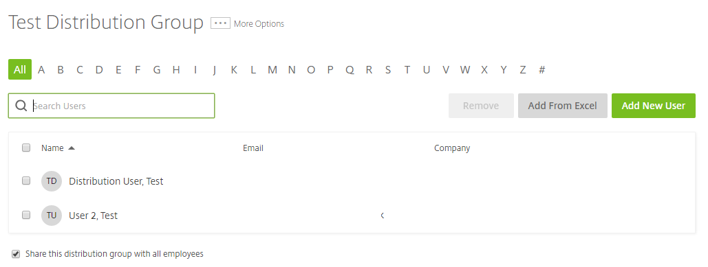Open the More Options ellipsis button
708x267 pixels.
pyautogui.click(x=220, y=23)
